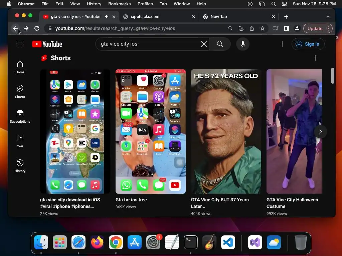Click the 'Gta for ios free' title

coord(131,200)
